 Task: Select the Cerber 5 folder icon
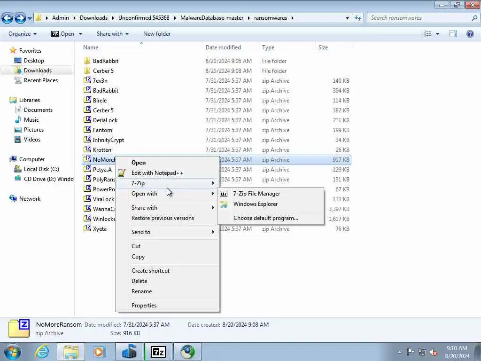coord(87,71)
